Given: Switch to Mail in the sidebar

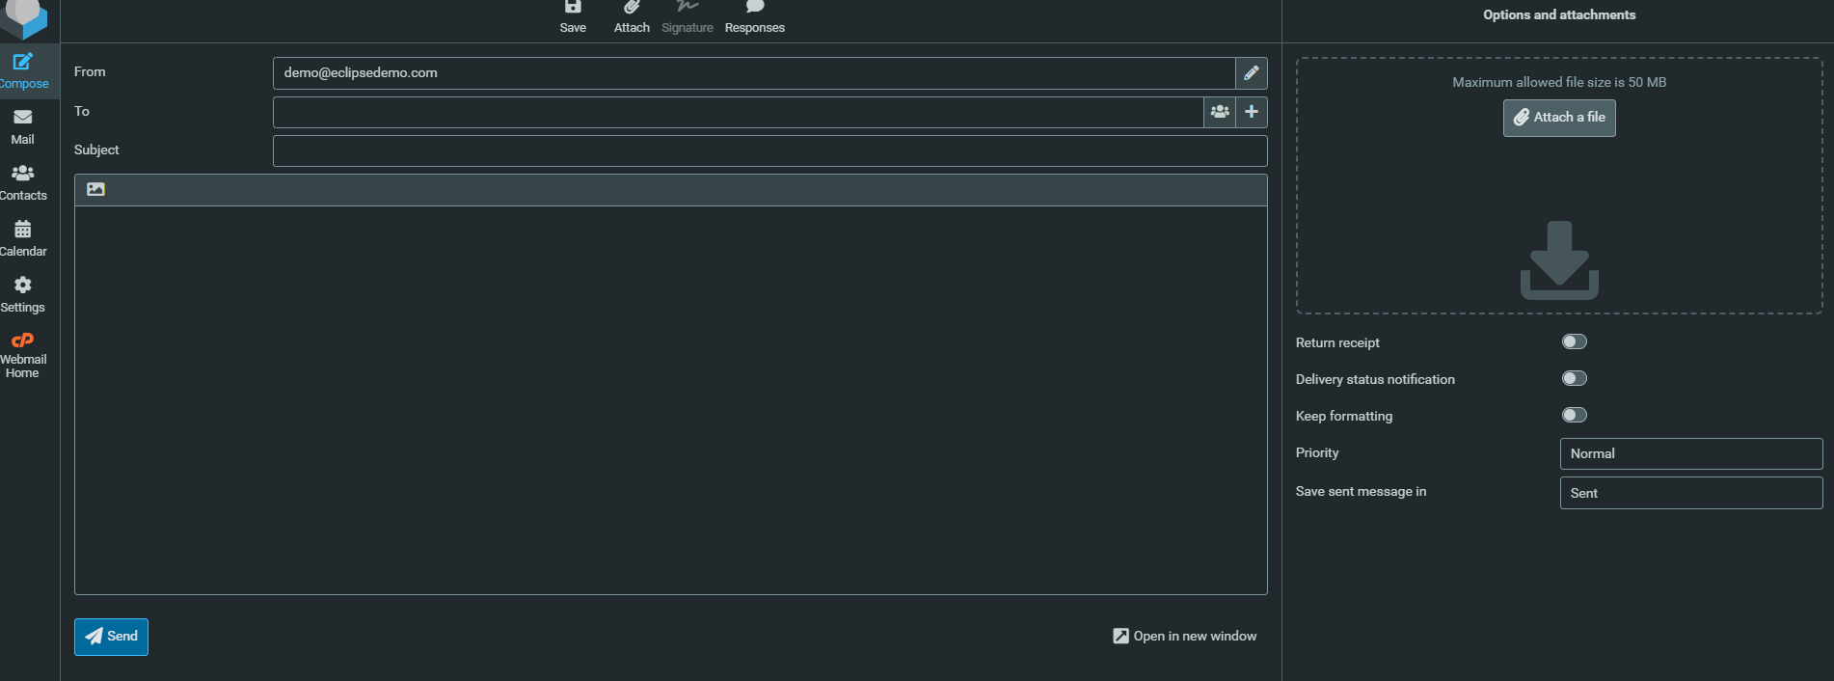Looking at the screenshot, I should [23, 126].
